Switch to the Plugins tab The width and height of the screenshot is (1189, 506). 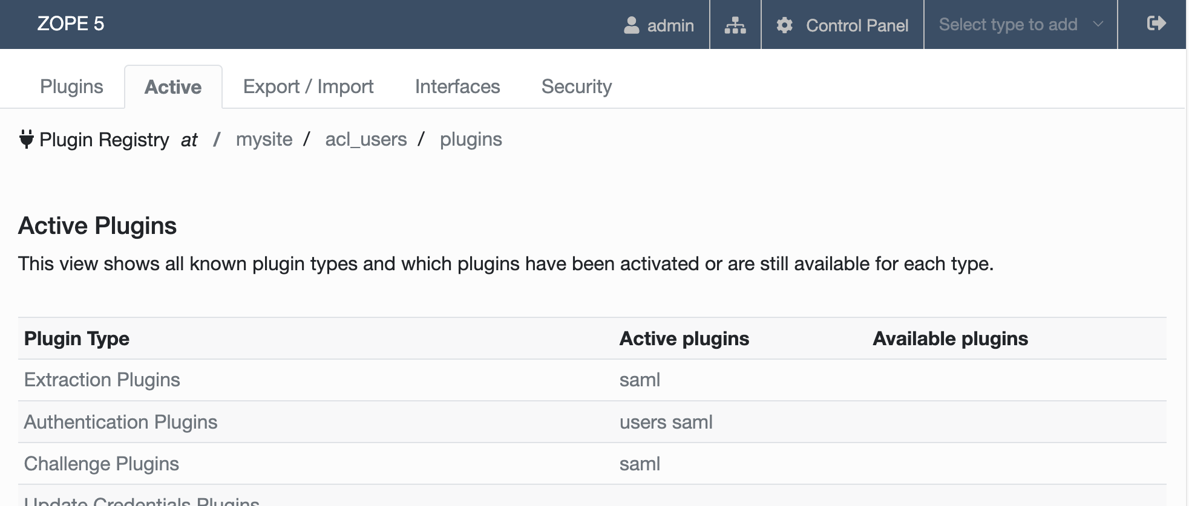[71, 86]
